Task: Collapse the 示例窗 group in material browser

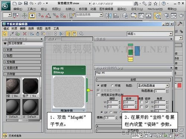Action: point(22,74)
